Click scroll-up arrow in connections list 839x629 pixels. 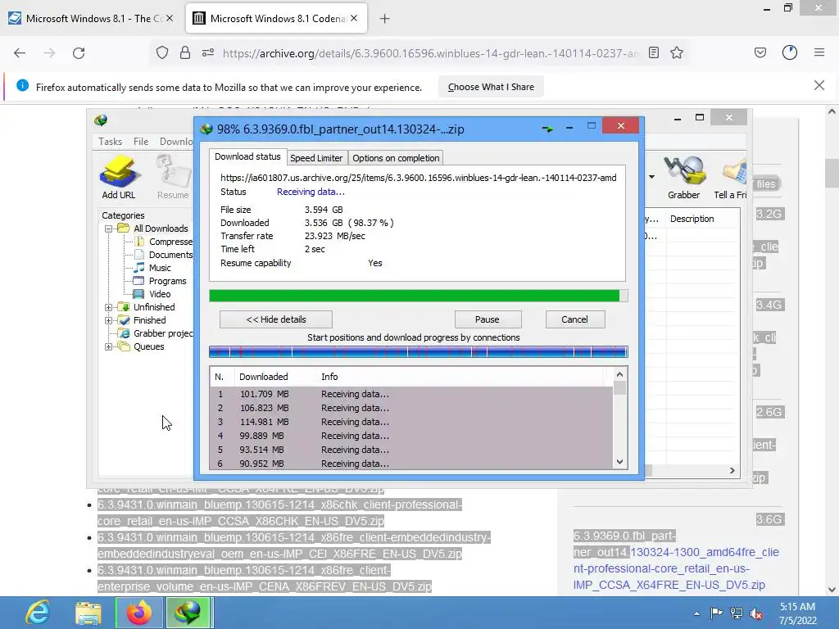(619, 375)
